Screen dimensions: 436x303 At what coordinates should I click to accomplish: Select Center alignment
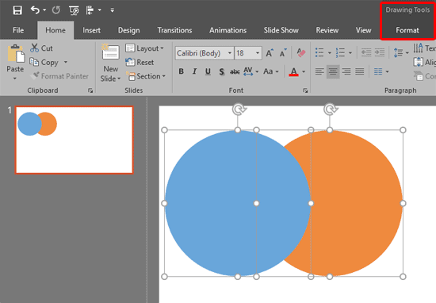[333, 72]
